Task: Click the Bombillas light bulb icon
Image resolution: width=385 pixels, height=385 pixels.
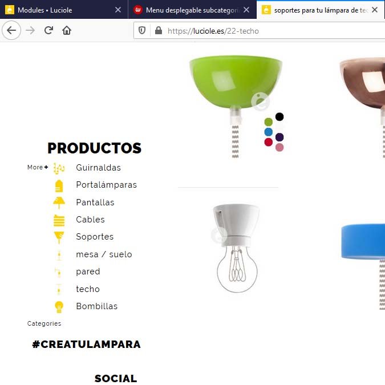Action: pos(59,307)
